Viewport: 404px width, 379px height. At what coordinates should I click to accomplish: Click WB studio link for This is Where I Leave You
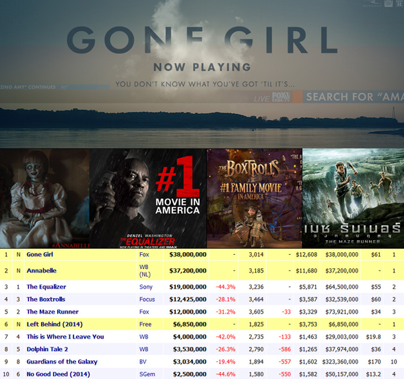coord(144,337)
